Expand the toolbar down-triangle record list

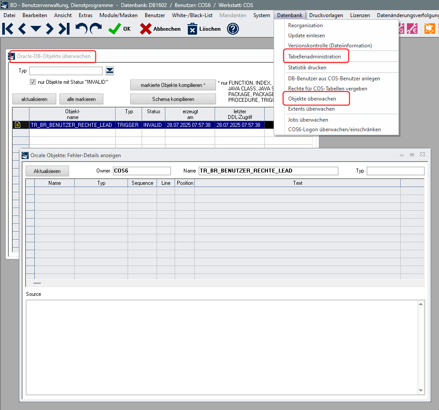(x=36, y=29)
